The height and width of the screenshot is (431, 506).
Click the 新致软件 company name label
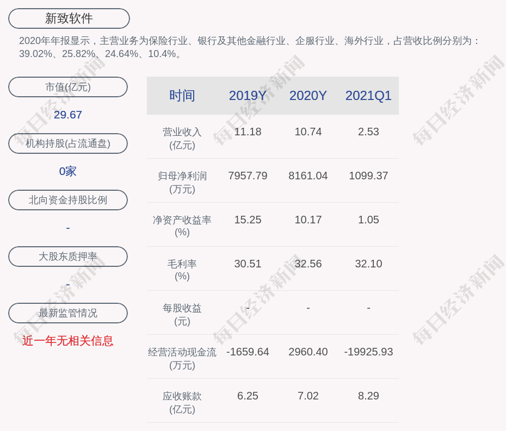pyautogui.click(x=69, y=18)
